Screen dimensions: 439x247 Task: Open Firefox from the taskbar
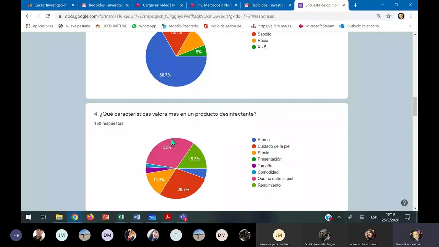click(90, 217)
